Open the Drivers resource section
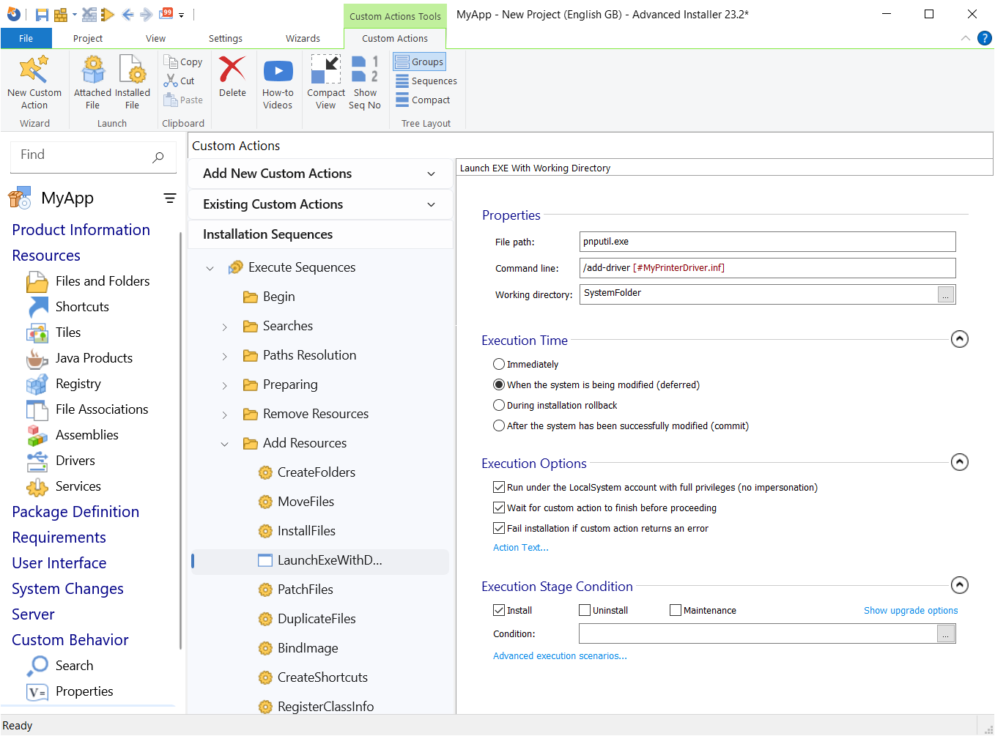The height and width of the screenshot is (736, 995). coord(75,460)
